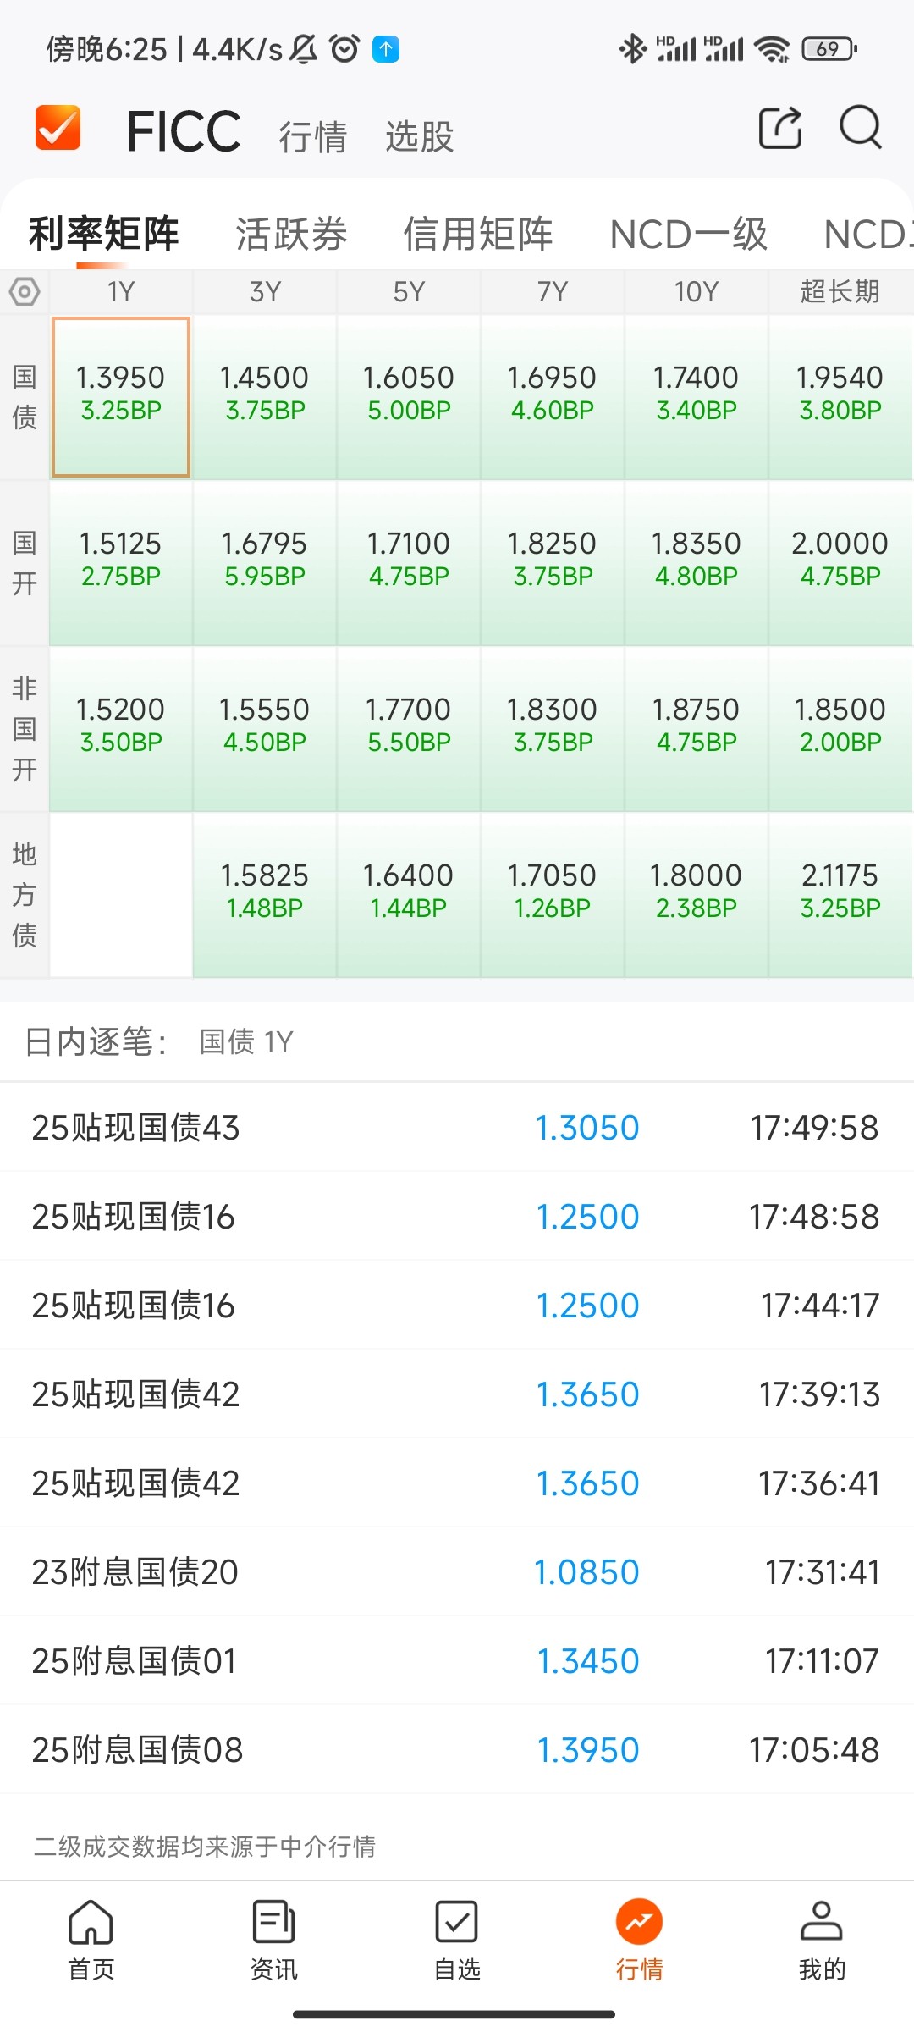Screen dimensions: 914x2032
Task: Tap the orange checkmark app logo
Action: click(58, 128)
